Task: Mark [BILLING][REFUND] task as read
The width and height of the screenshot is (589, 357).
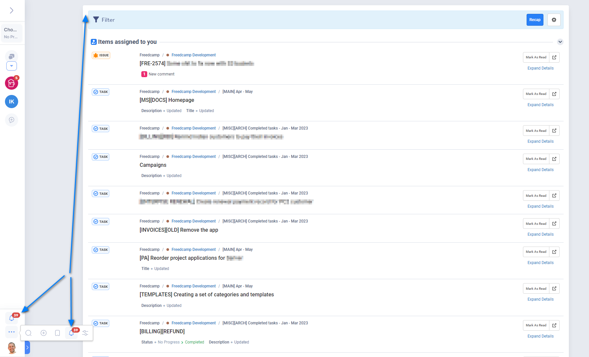Action: coord(536,325)
